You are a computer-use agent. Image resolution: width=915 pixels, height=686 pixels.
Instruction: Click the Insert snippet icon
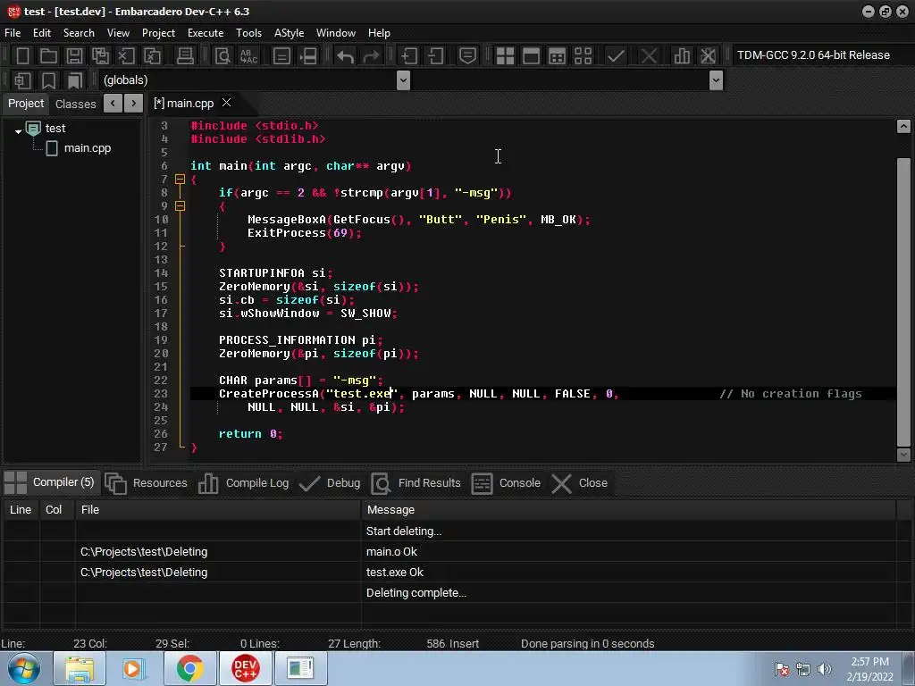coord(22,80)
